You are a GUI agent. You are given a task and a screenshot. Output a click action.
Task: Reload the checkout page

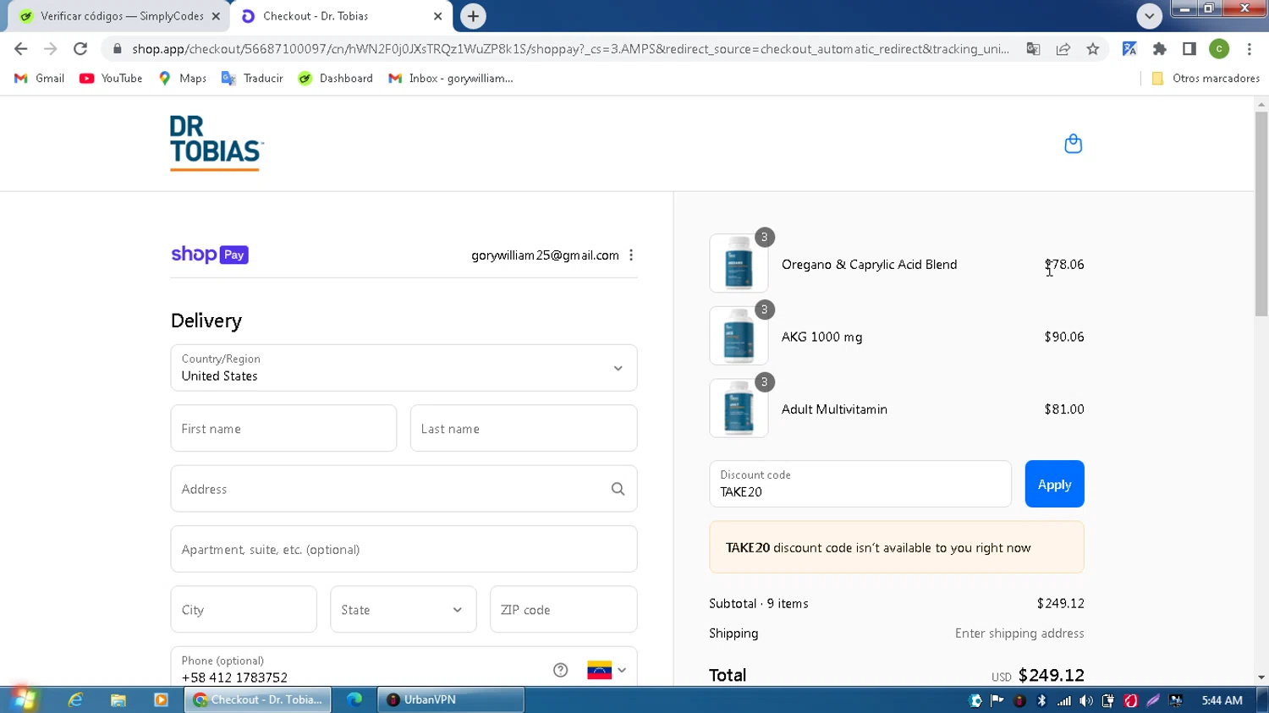click(80, 49)
